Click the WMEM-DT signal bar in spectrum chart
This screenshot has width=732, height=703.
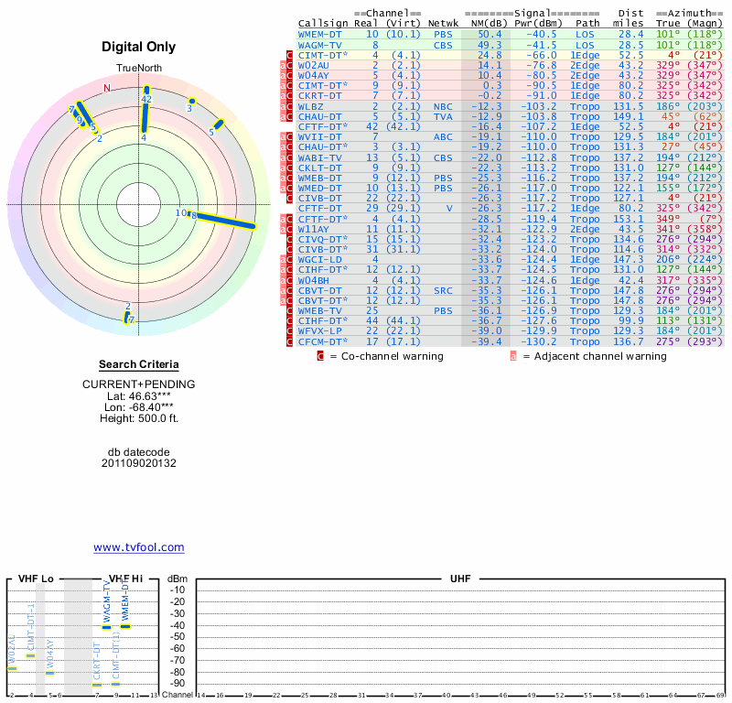coord(125,626)
